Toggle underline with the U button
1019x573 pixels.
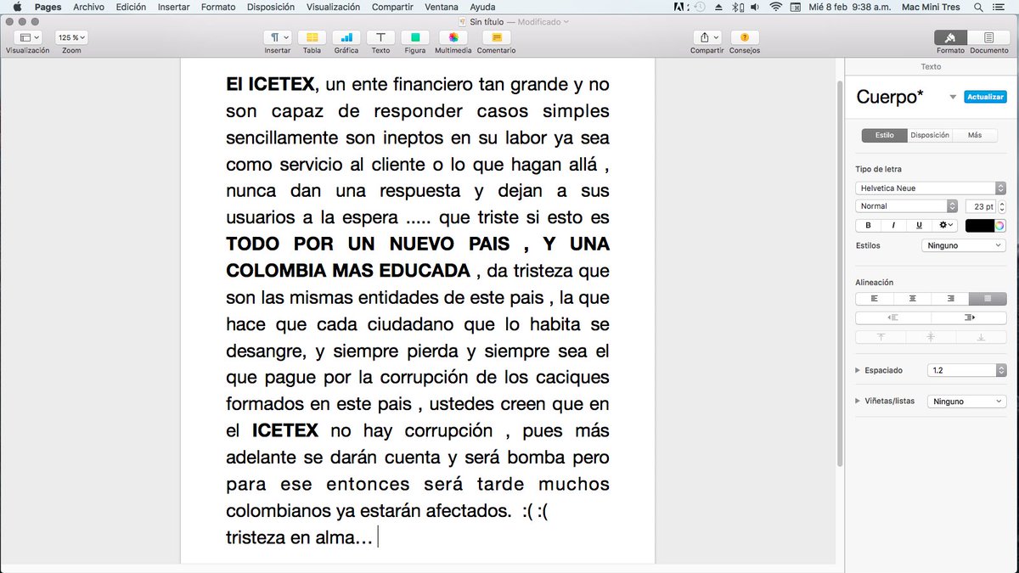coord(919,225)
